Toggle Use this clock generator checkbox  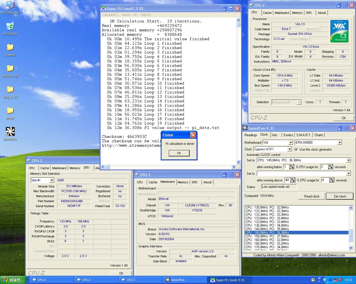[296, 149]
